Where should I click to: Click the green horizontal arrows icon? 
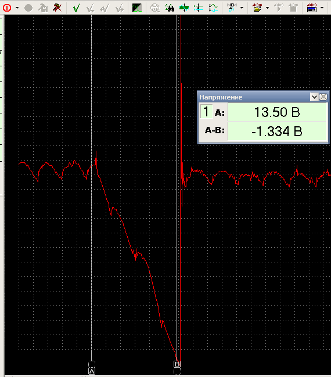pos(184,8)
